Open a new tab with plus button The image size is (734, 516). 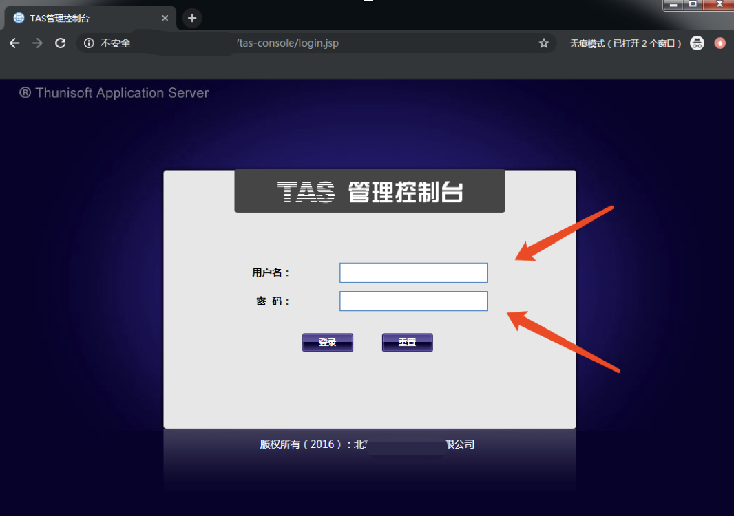(192, 18)
